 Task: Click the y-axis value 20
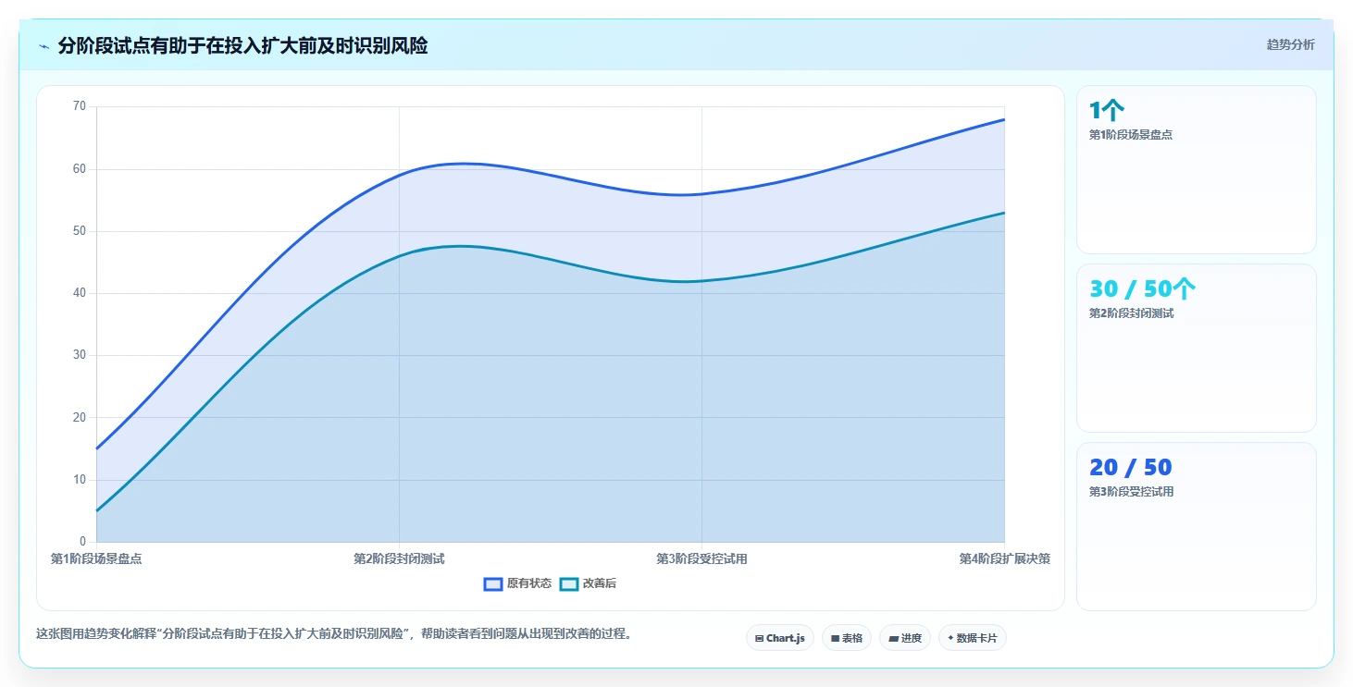pyautogui.click(x=79, y=417)
